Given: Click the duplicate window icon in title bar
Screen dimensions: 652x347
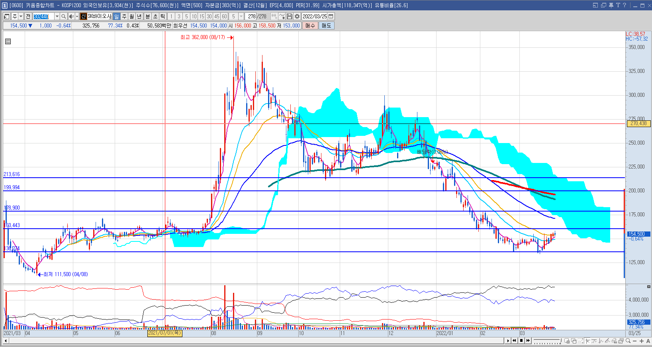Looking at the screenshot, I should [603, 5].
